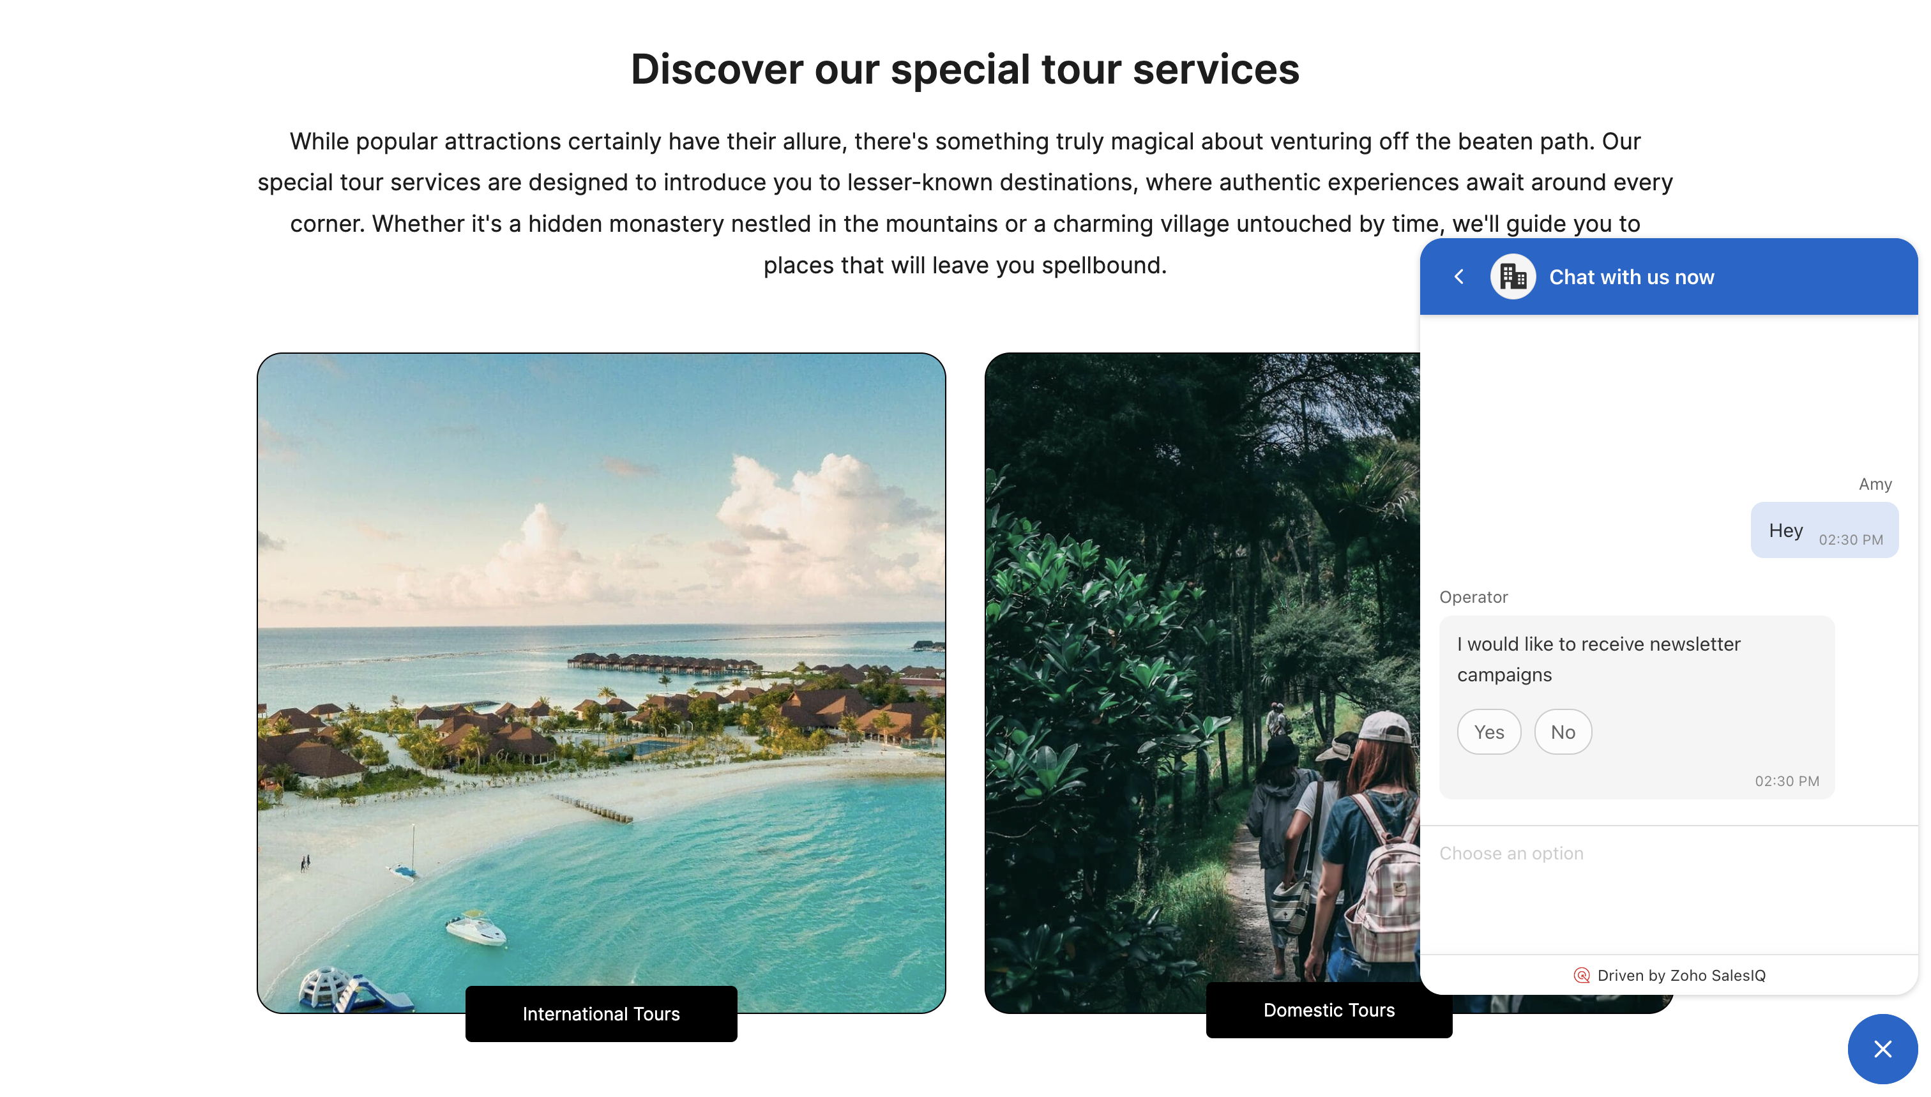The height and width of the screenshot is (1097, 1931).
Task: Click the Operator sender label
Action: [1473, 597]
